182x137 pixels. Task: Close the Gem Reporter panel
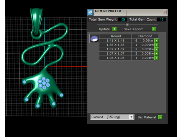tap(165, 12)
